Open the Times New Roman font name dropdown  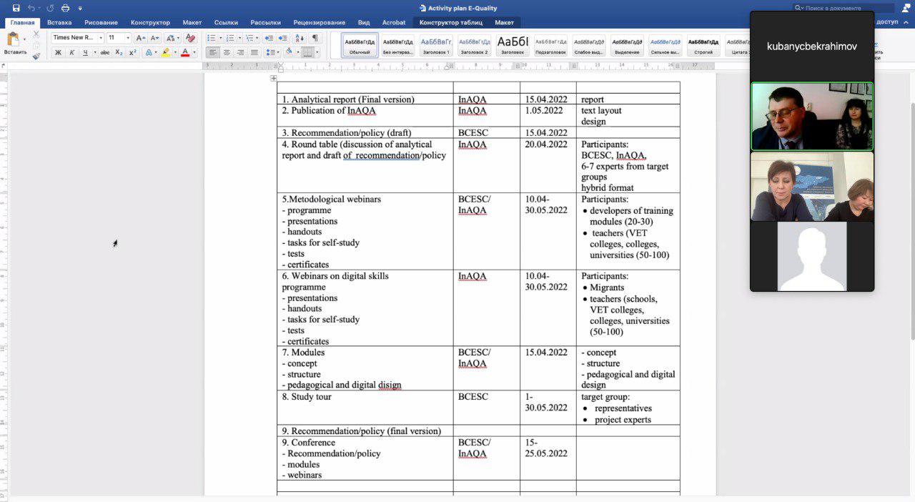101,38
